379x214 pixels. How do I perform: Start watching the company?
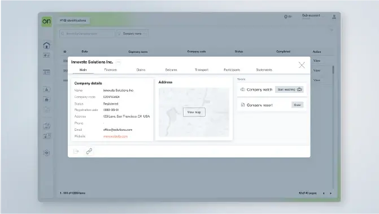click(x=289, y=89)
